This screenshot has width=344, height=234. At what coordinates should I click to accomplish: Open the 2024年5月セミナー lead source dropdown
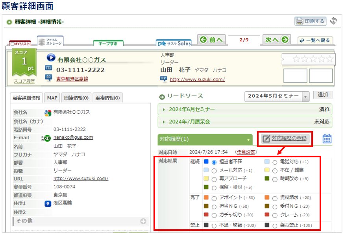[305, 97]
